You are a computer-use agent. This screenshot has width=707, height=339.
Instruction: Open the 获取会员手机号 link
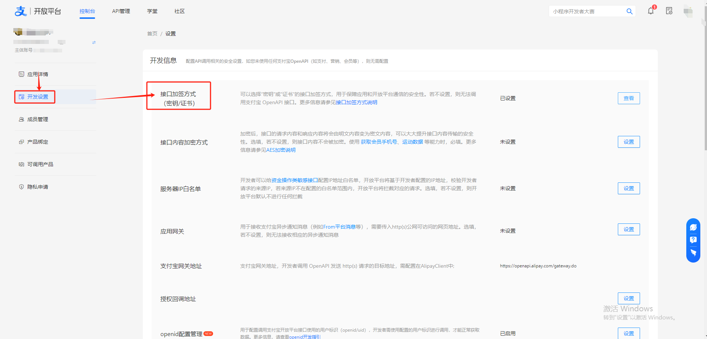click(379, 142)
